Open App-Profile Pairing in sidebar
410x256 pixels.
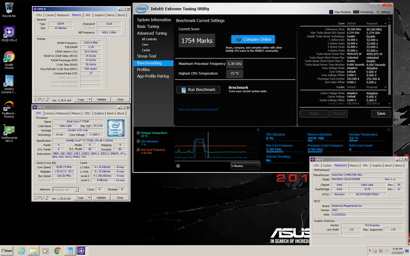pos(153,76)
